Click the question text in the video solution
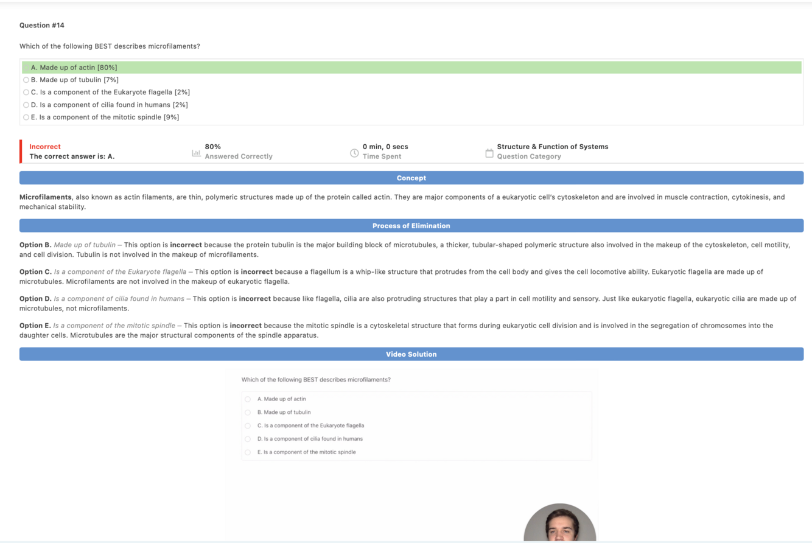The width and height of the screenshot is (812, 543). (316, 380)
